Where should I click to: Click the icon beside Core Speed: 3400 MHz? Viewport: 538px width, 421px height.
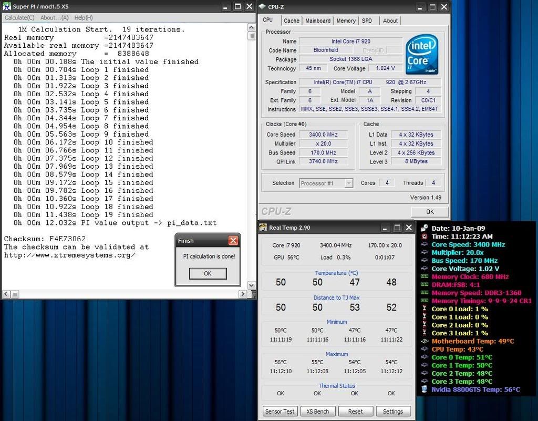tap(425, 244)
